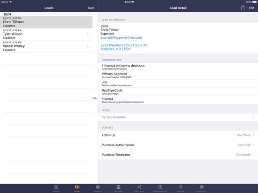Viewport: 258px width, 193px height.
Task: Change the One Month timeframe value
Action: pos(243,155)
